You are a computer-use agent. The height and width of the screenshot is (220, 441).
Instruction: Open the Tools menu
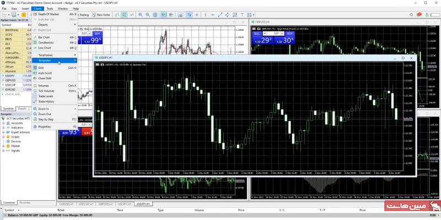pyautogui.click(x=50, y=9)
